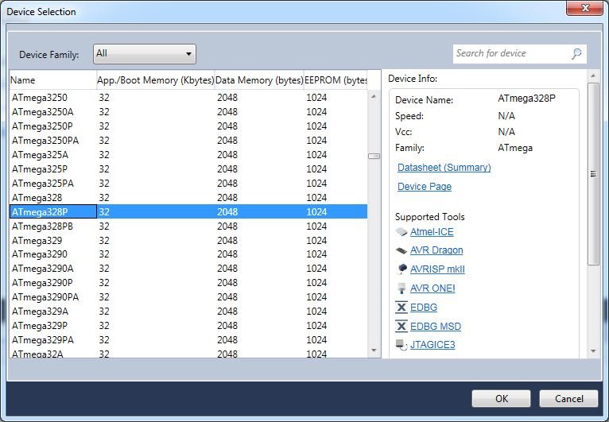Click the EDBG tool icon
609x422 pixels.
click(401, 308)
